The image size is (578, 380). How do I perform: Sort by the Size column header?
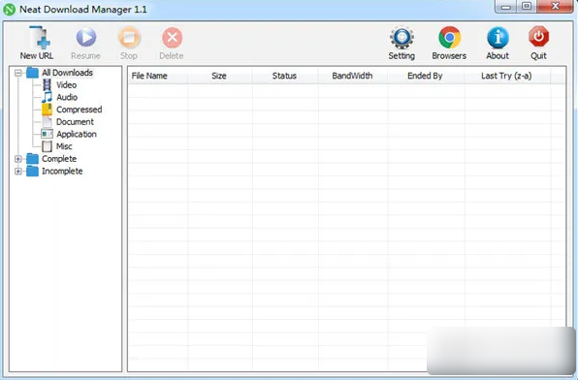tap(220, 76)
